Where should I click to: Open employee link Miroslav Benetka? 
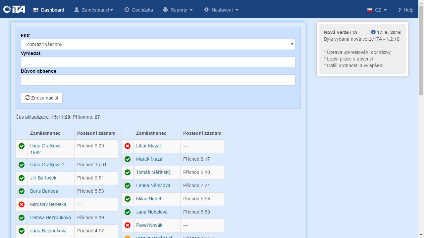[x=48, y=204]
